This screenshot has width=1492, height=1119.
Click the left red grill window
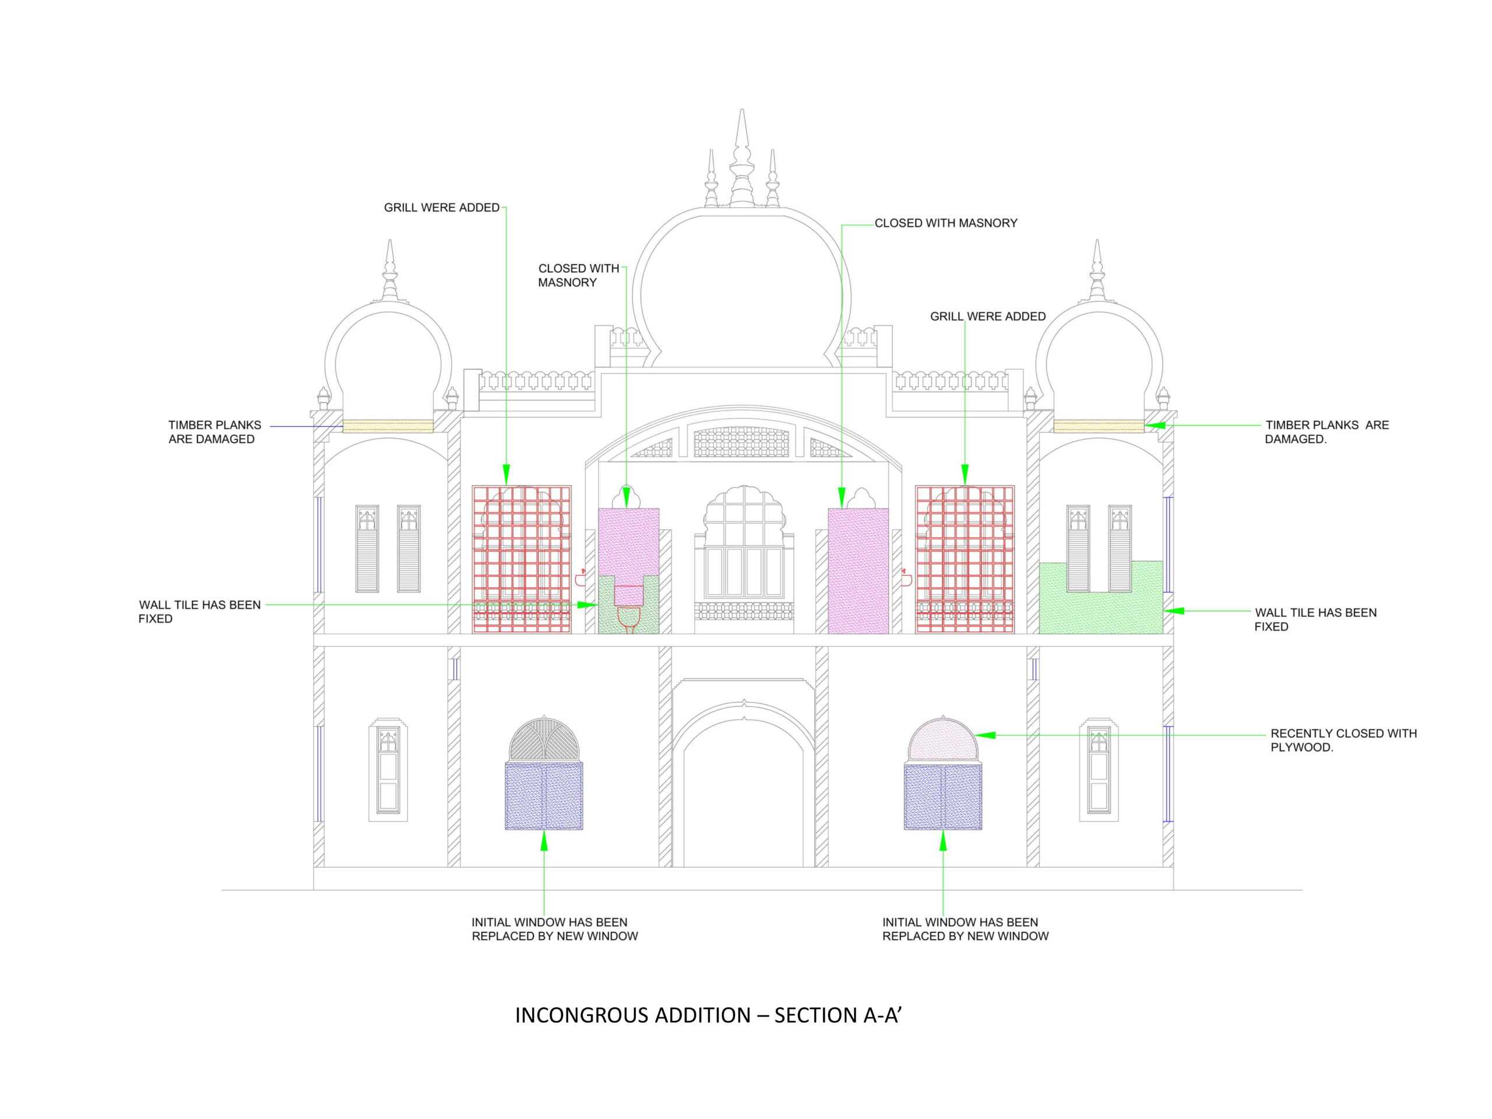[522, 559]
